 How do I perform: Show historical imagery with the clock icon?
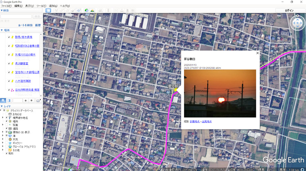coord(86,10)
